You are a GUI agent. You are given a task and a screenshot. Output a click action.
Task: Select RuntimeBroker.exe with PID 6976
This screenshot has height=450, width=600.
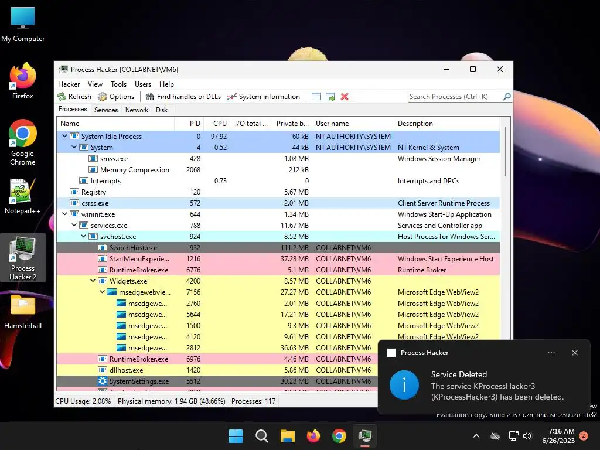point(217,359)
